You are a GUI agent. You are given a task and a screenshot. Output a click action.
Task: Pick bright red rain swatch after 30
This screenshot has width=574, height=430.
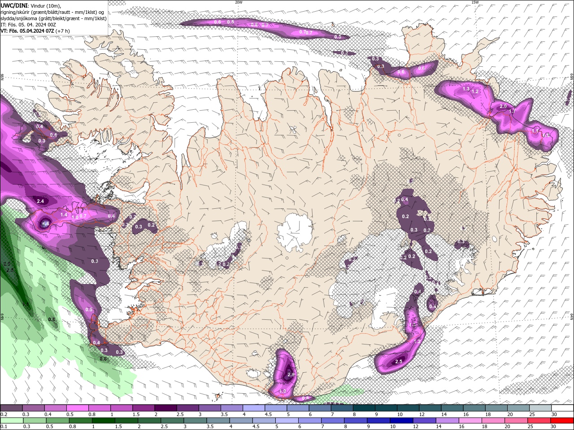[562, 420]
